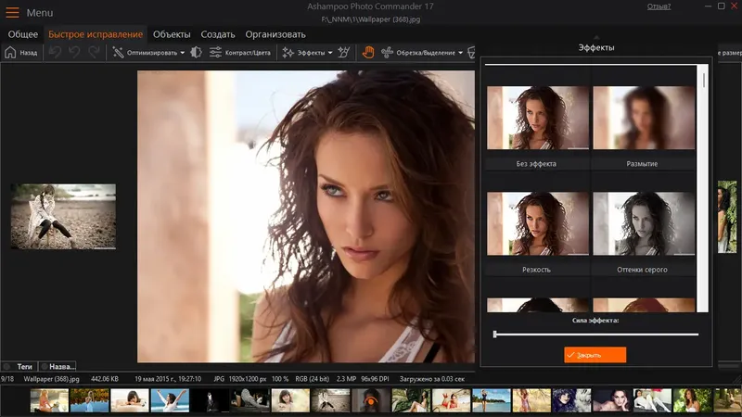The width and height of the screenshot is (742, 417).
Task: Click the Эффекты panel title
Action: [x=596, y=48]
